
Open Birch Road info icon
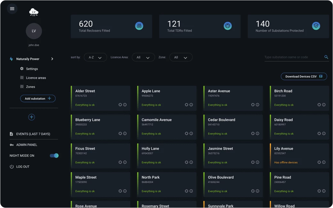pos(324,105)
